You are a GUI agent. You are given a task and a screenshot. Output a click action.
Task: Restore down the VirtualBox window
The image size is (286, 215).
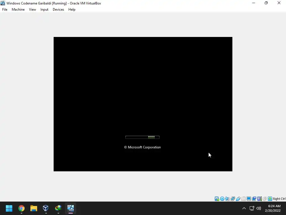[266, 3]
